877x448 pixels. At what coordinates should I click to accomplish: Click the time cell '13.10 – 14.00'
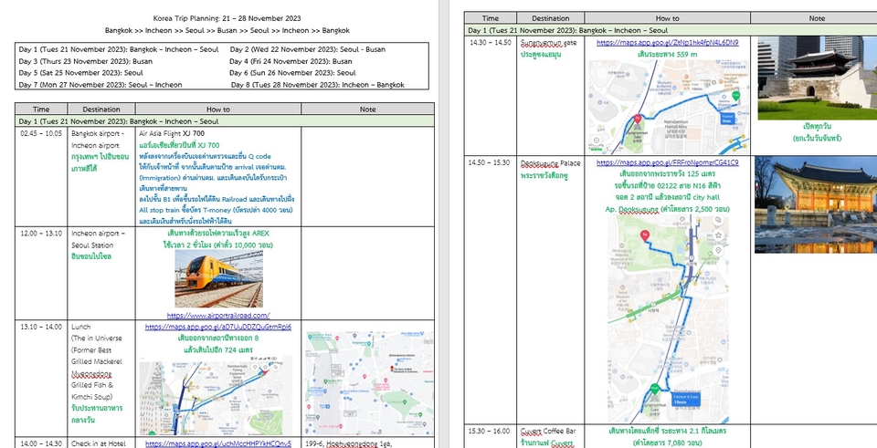41,327
